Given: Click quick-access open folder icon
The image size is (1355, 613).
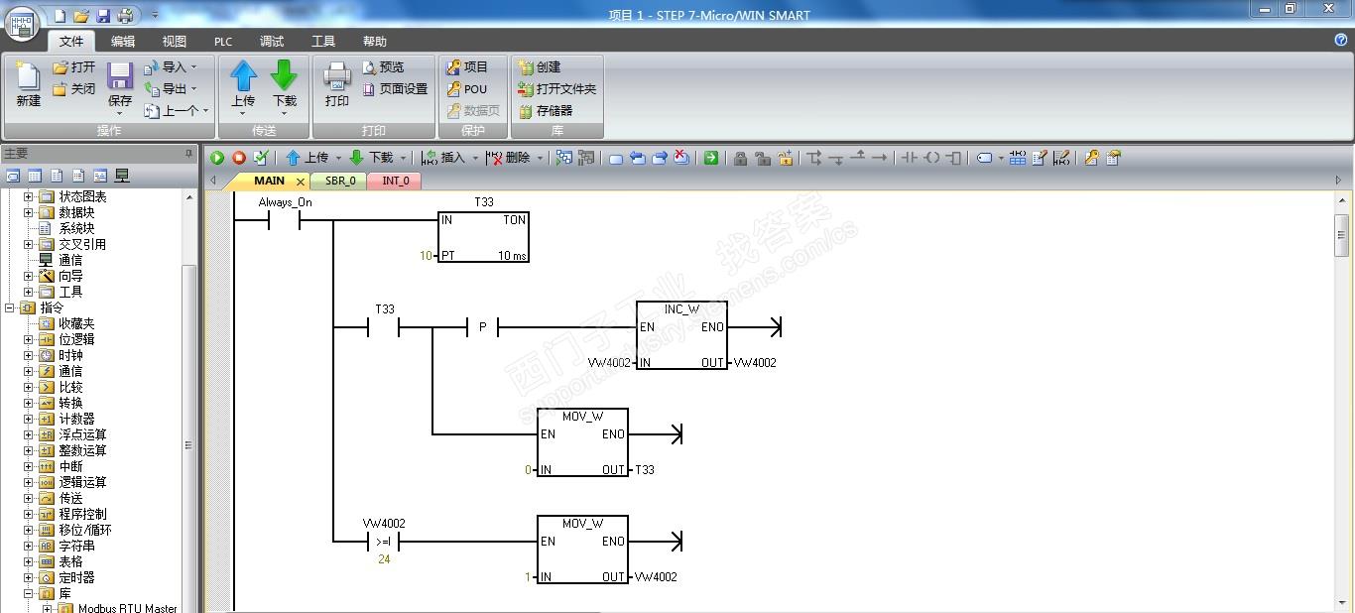Looking at the screenshot, I should pos(81,16).
